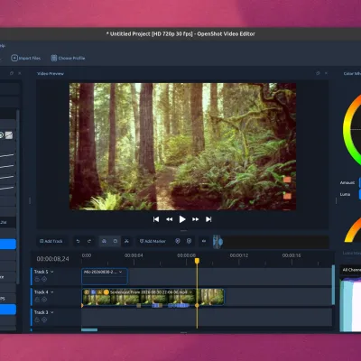Open menu of clip on Track 5
The width and height of the screenshot is (361, 361).
pos(121,272)
